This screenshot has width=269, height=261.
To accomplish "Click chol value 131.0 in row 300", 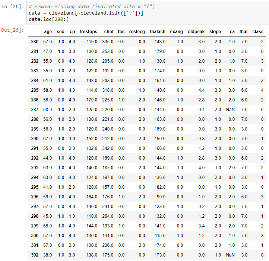I will pos(108,236).
